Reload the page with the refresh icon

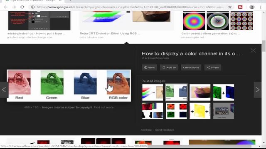[x=22, y=7]
